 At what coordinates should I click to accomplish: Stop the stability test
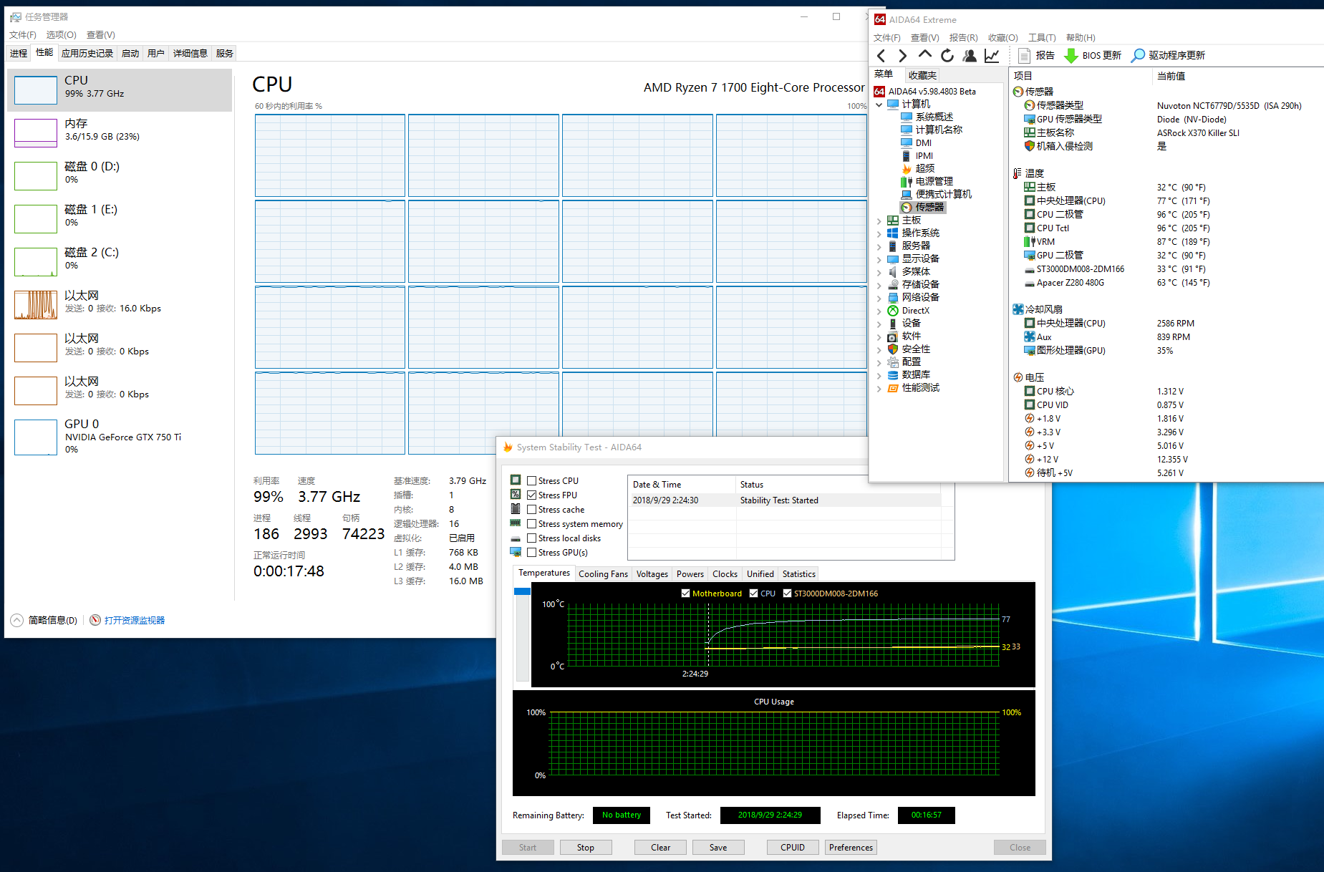point(585,848)
